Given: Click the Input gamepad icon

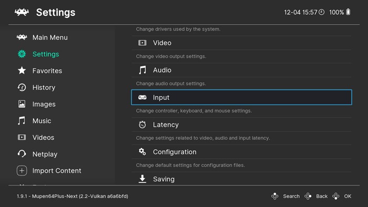Looking at the screenshot, I should coord(142,97).
